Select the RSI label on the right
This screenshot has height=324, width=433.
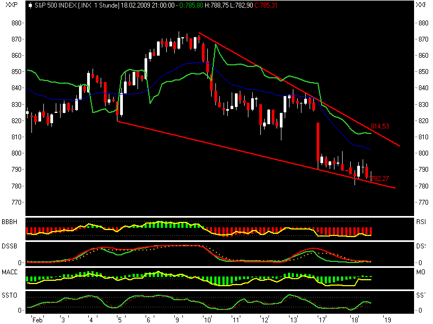click(421, 221)
